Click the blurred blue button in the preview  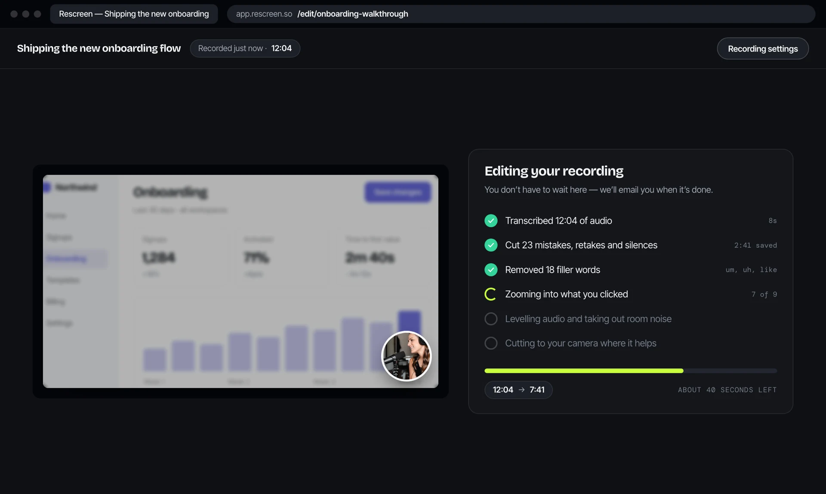pos(398,192)
